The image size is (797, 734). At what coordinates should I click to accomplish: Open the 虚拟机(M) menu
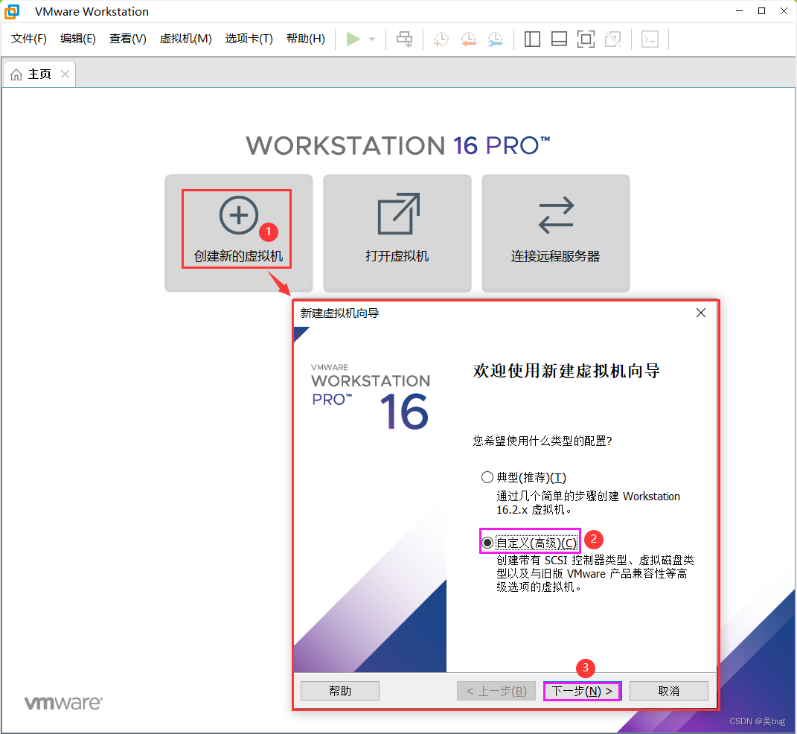pyautogui.click(x=185, y=39)
